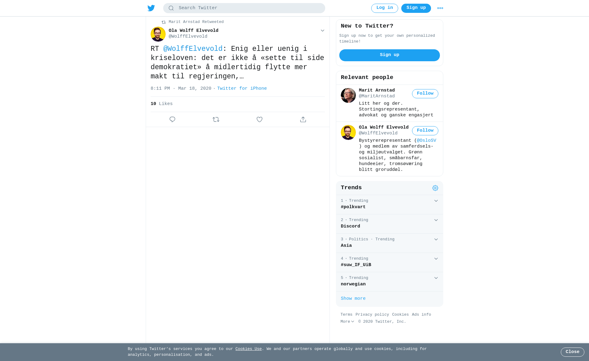Follow Marit Arnstad
Screen dimensions: 589x361
[x=425, y=94]
